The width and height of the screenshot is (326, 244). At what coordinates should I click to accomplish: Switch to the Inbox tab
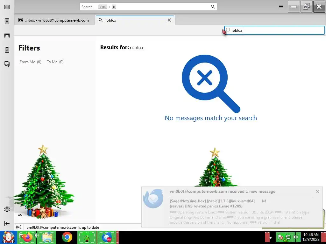click(x=55, y=20)
